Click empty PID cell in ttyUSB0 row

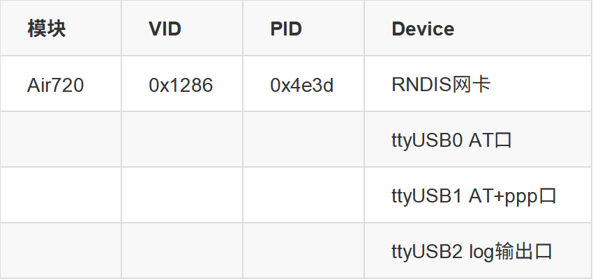303,139
